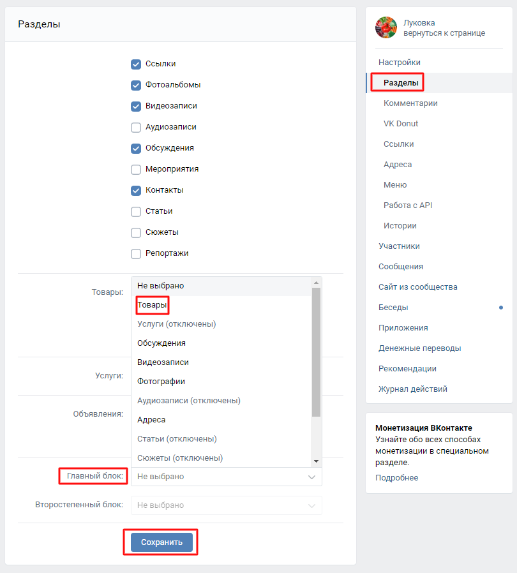Open the Второстепенный блок dropdown

pyautogui.click(x=227, y=505)
